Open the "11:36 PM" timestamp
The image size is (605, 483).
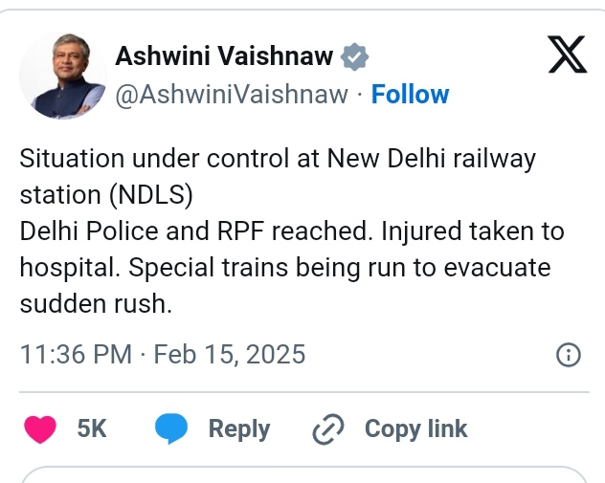point(76,355)
